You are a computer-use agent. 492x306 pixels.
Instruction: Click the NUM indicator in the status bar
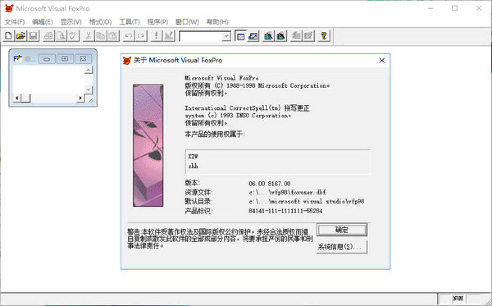(x=458, y=299)
